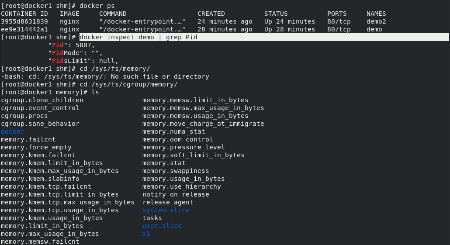Click memory.swappiness file name
The height and width of the screenshot is (245, 450).
pos(176,171)
